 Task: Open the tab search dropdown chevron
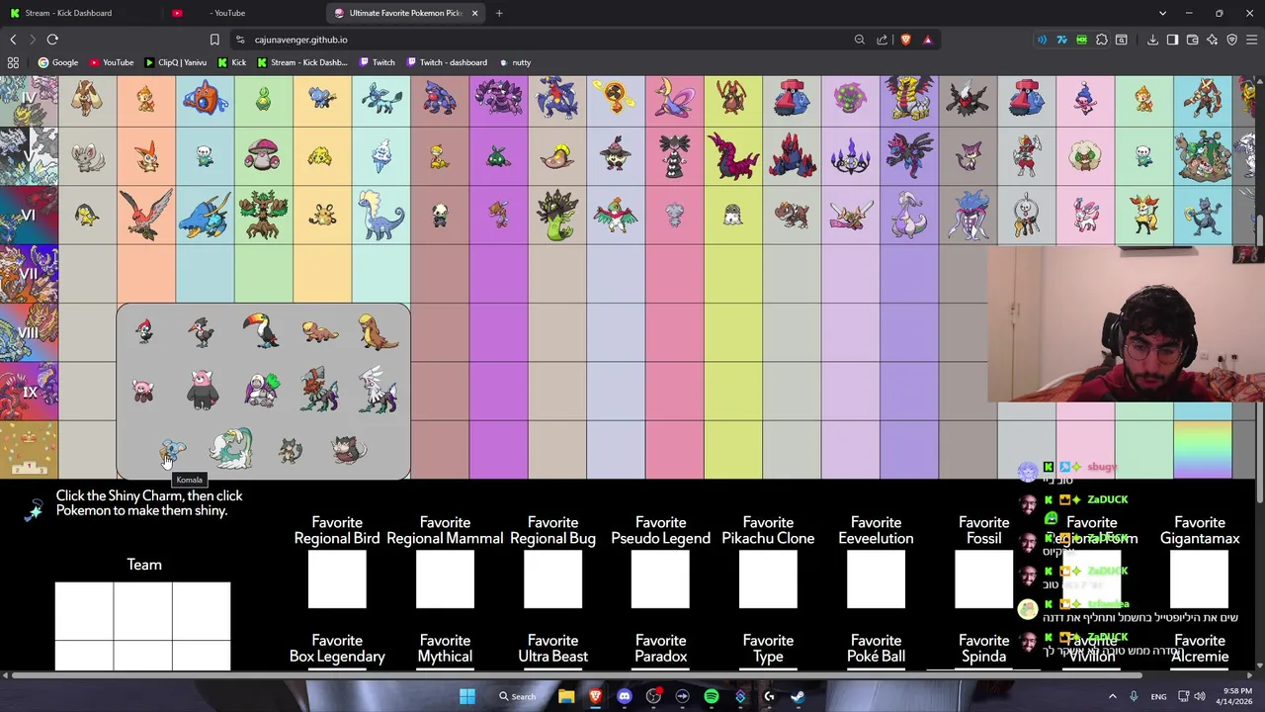pyautogui.click(x=1162, y=13)
